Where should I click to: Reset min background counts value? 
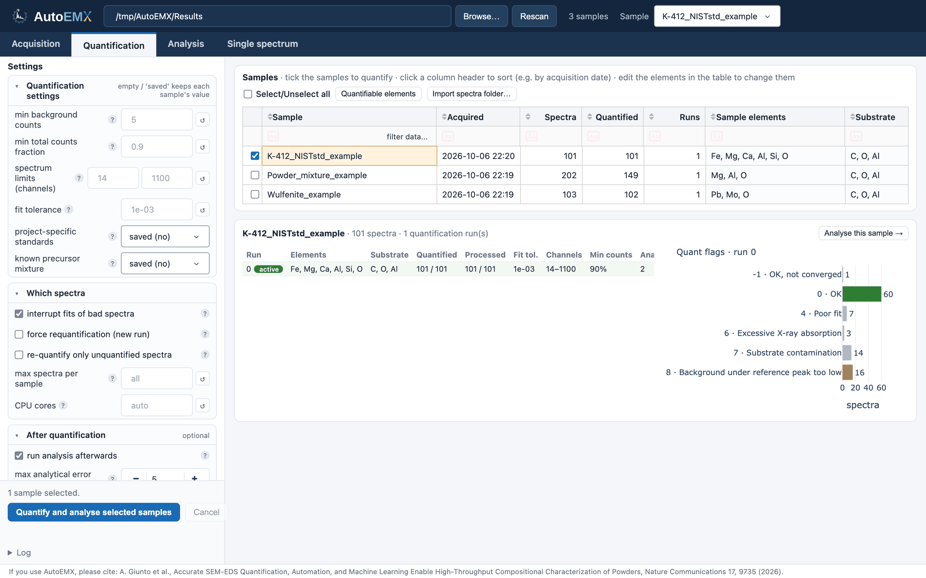point(202,120)
